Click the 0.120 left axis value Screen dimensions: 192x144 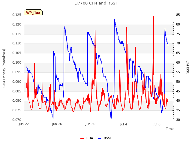tap(17, 24)
